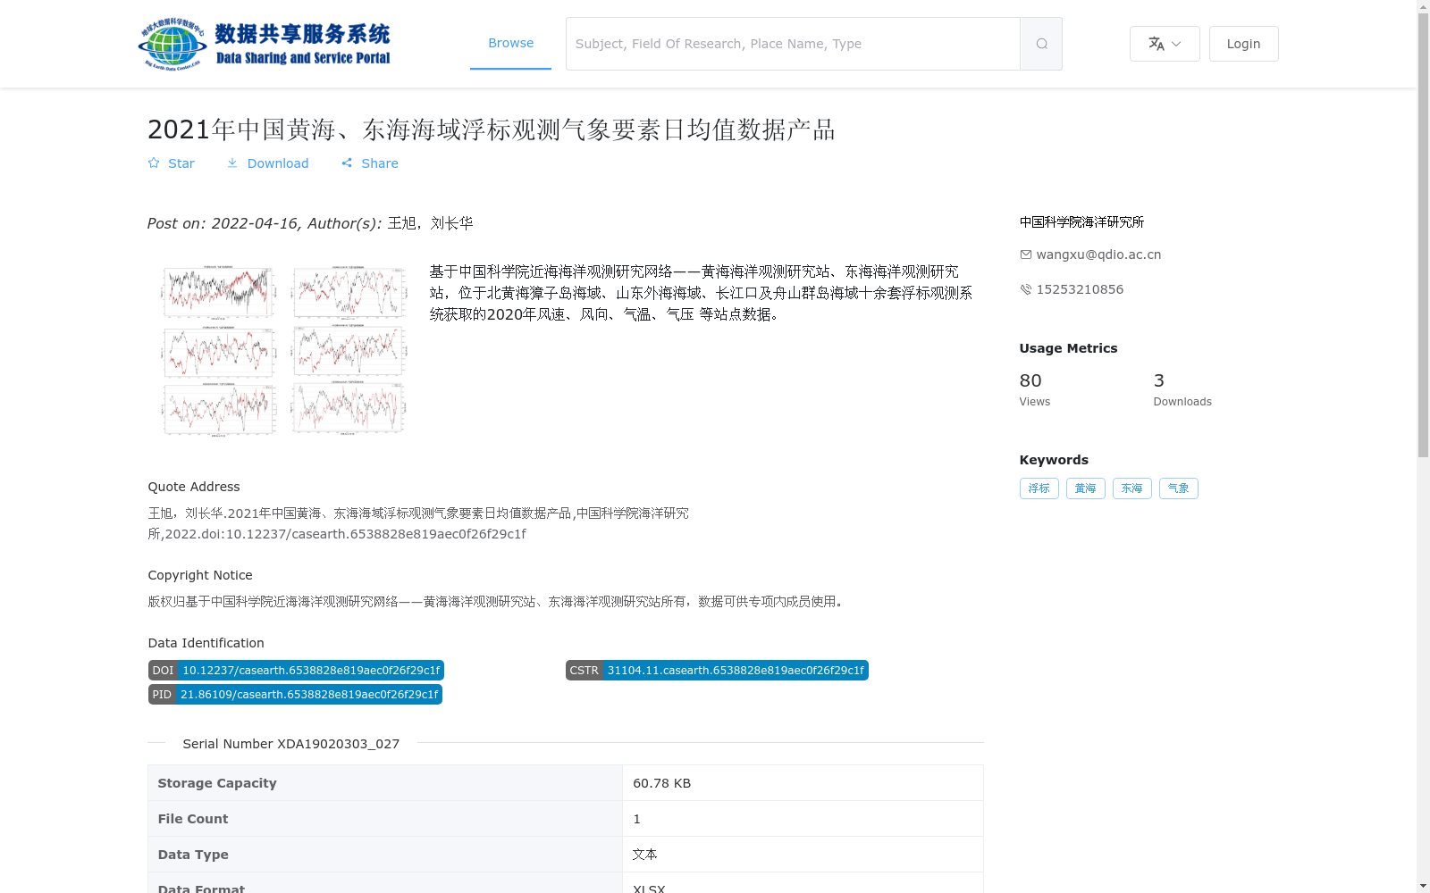The height and width of the screenshot is (893, 1430).
Task: Click the wangxu@qdio.ac.cn email address
Action: click(1098, 255)
